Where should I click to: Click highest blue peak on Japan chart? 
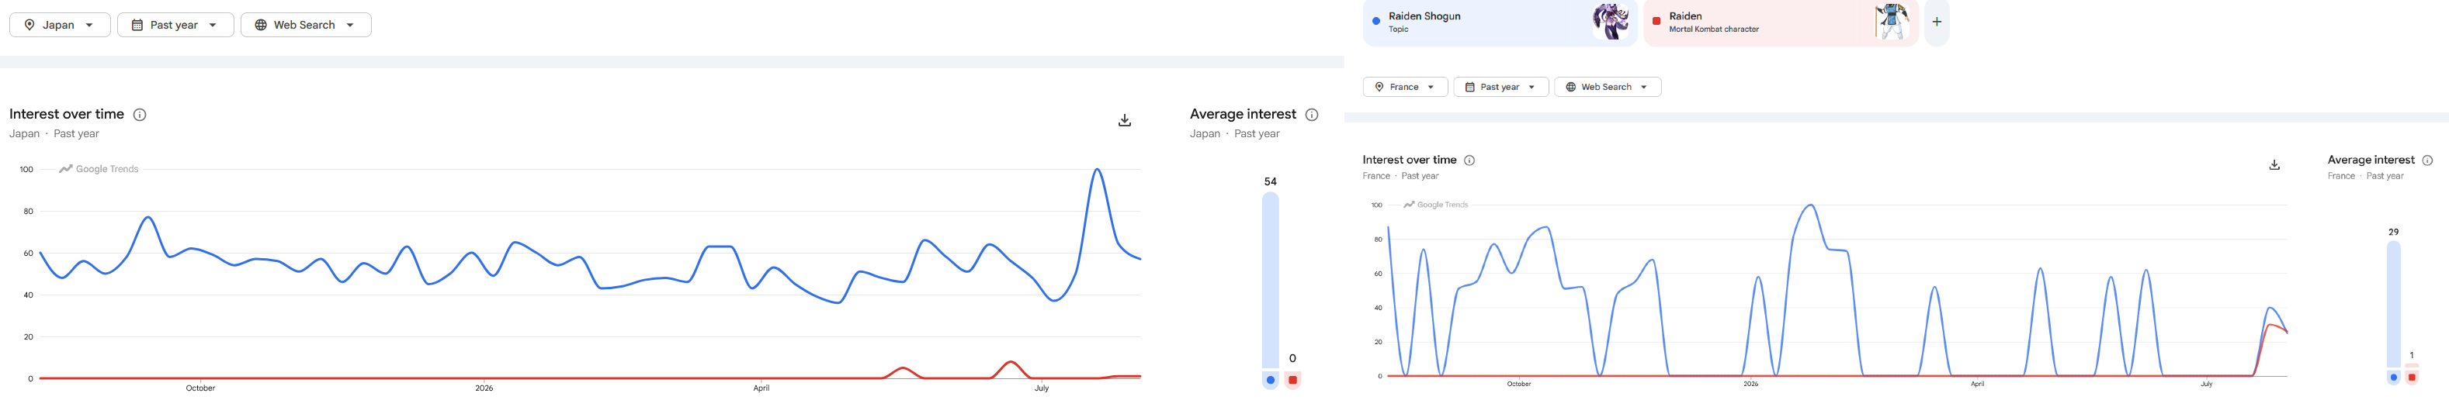tap(1098, 170)
